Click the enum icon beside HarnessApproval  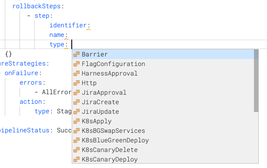(77, 73)
